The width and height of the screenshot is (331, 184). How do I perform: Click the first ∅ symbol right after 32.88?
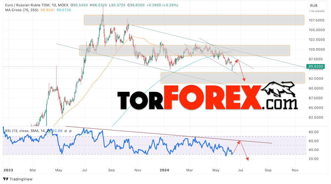coord(66,131)
